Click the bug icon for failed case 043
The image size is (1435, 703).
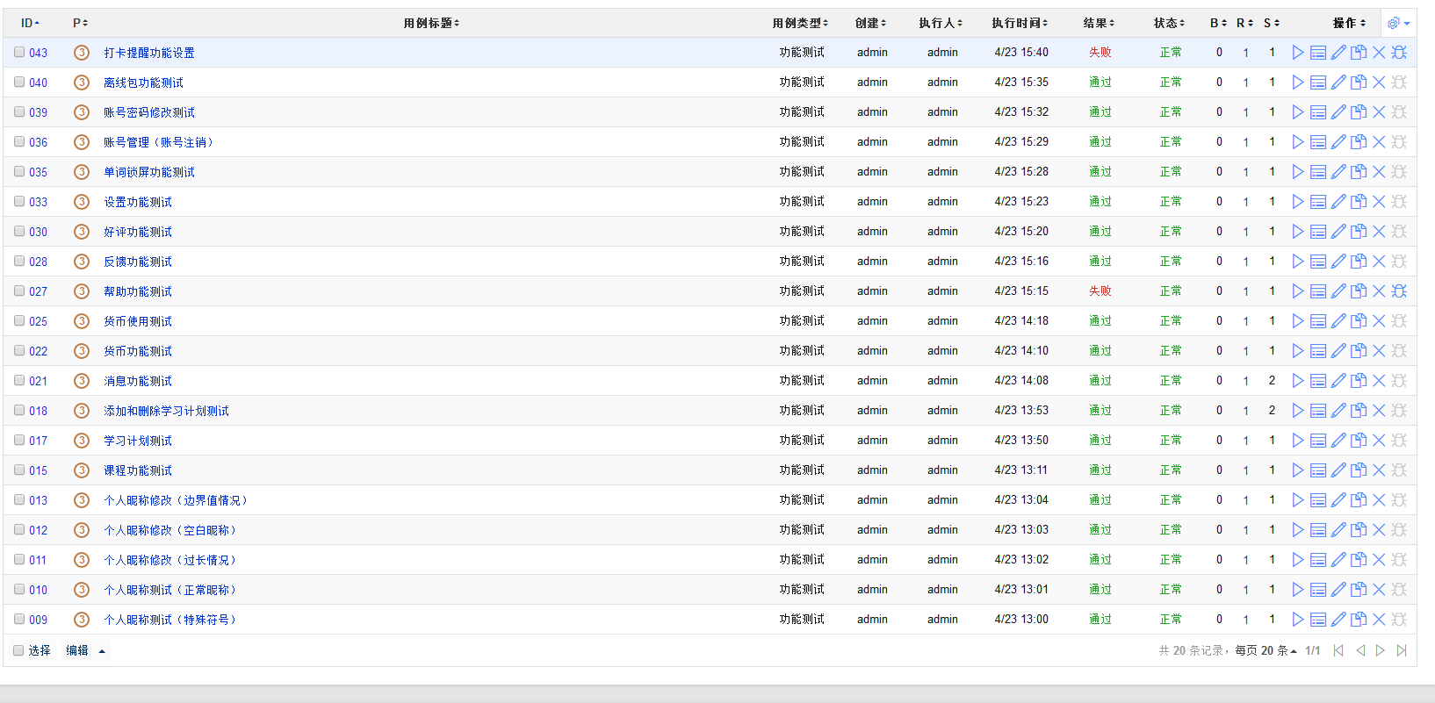coord(1399,53)
